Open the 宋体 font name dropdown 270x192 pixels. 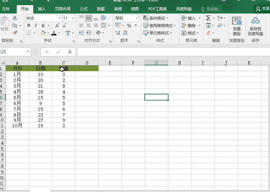60,18
